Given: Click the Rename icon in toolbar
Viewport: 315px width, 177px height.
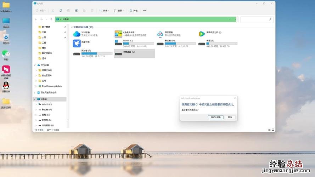Looking at the screenshot, I should coord(76,10).
